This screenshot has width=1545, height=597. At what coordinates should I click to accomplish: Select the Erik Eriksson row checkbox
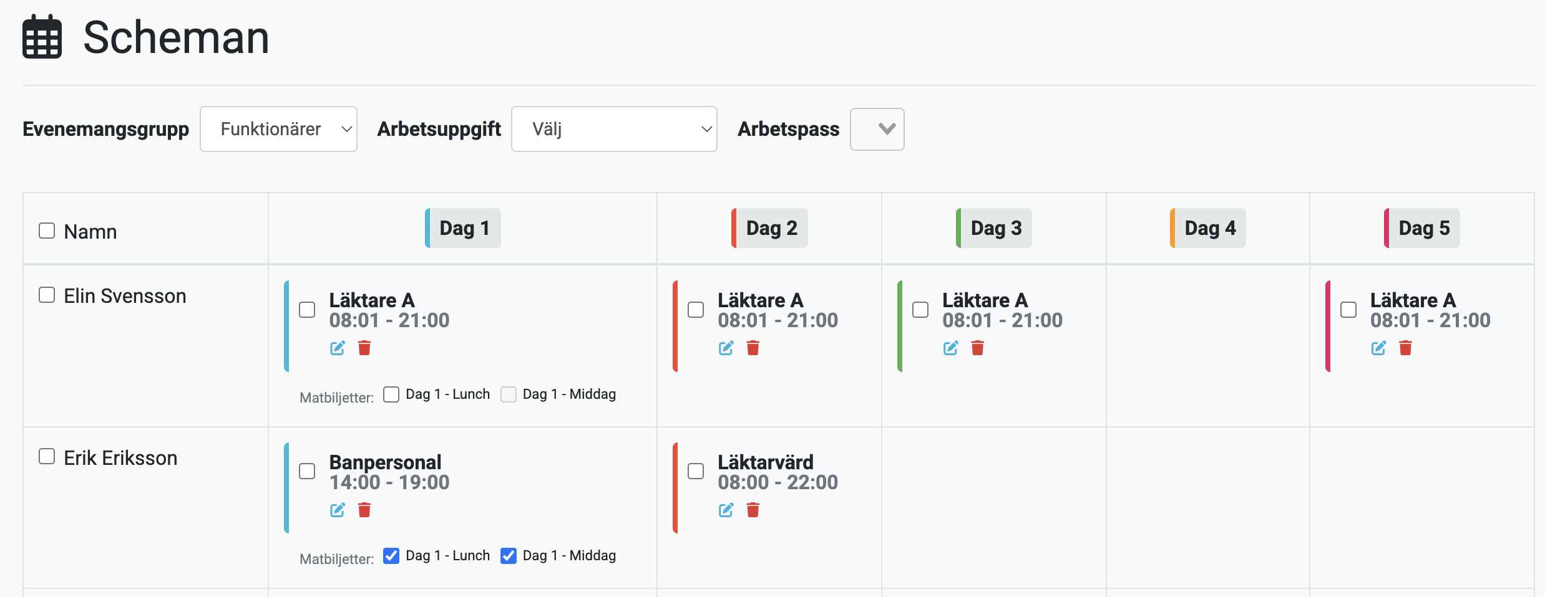click(x=47, y=456)
